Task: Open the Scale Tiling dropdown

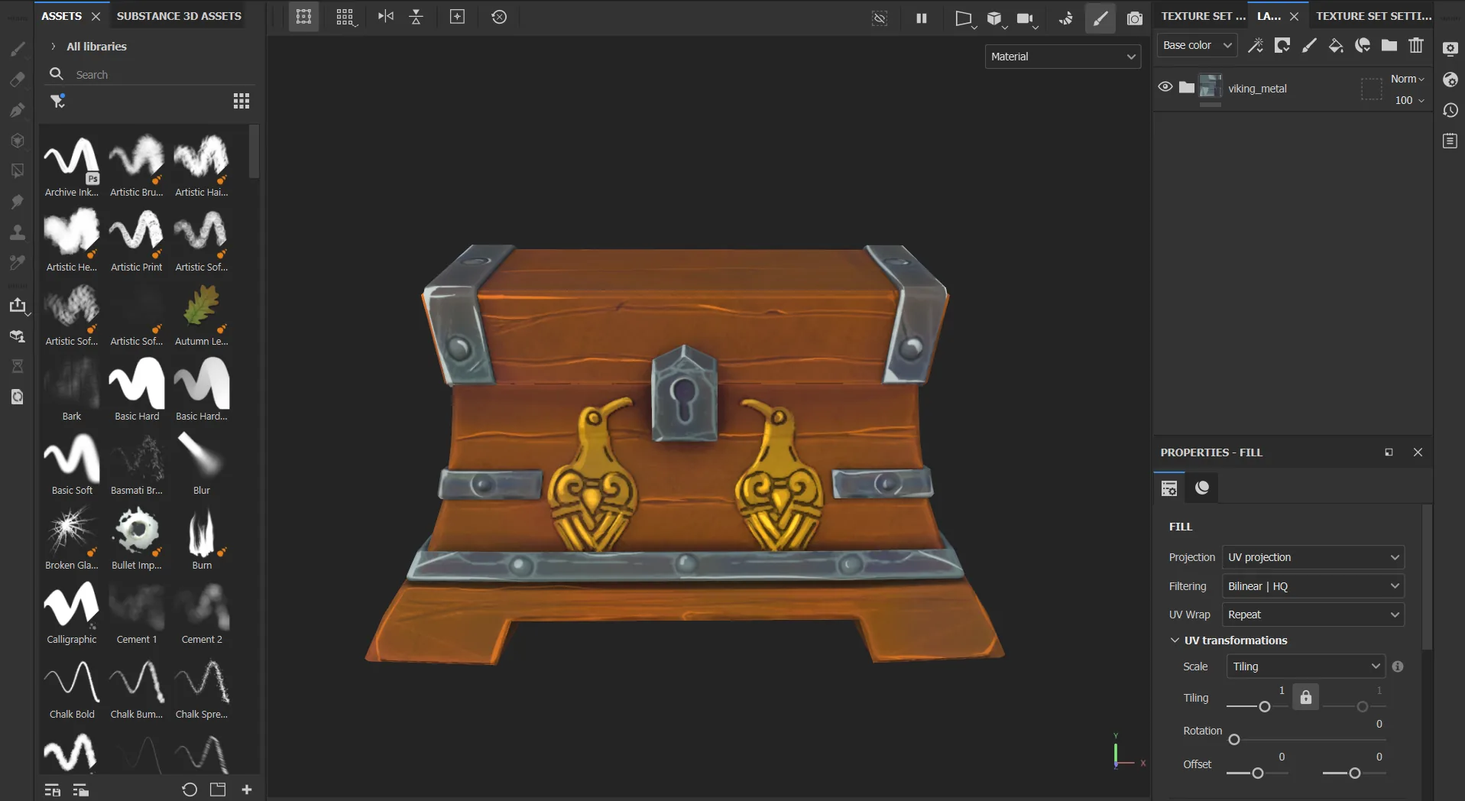Action: [1306, 666]
